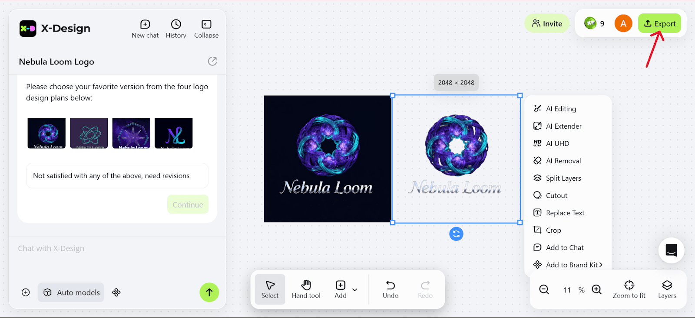Open the chat History

pyautogui.click(x=176, y=29)
